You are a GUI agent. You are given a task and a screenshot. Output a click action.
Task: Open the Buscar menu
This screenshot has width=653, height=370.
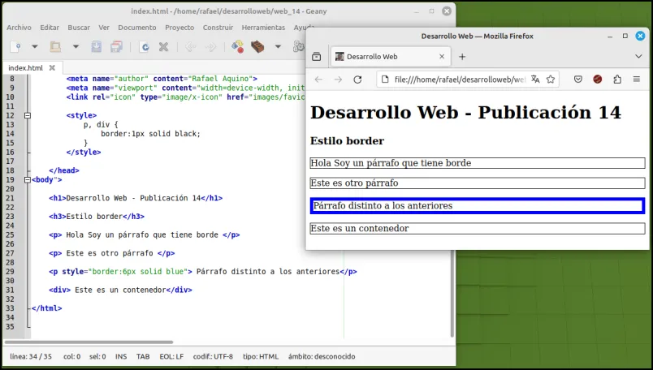coord(79,28)
